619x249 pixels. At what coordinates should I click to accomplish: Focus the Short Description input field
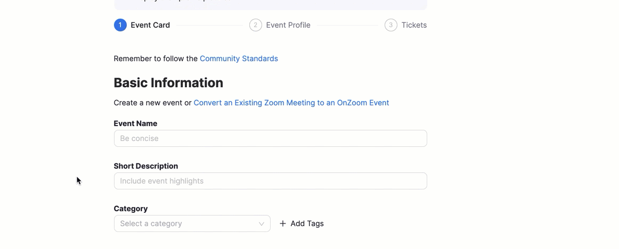pyautogui.click(x=270, y=181)
